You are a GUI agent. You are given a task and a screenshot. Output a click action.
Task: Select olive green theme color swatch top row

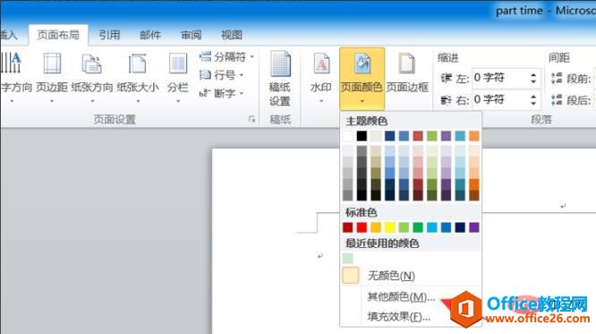click(432, 136)
